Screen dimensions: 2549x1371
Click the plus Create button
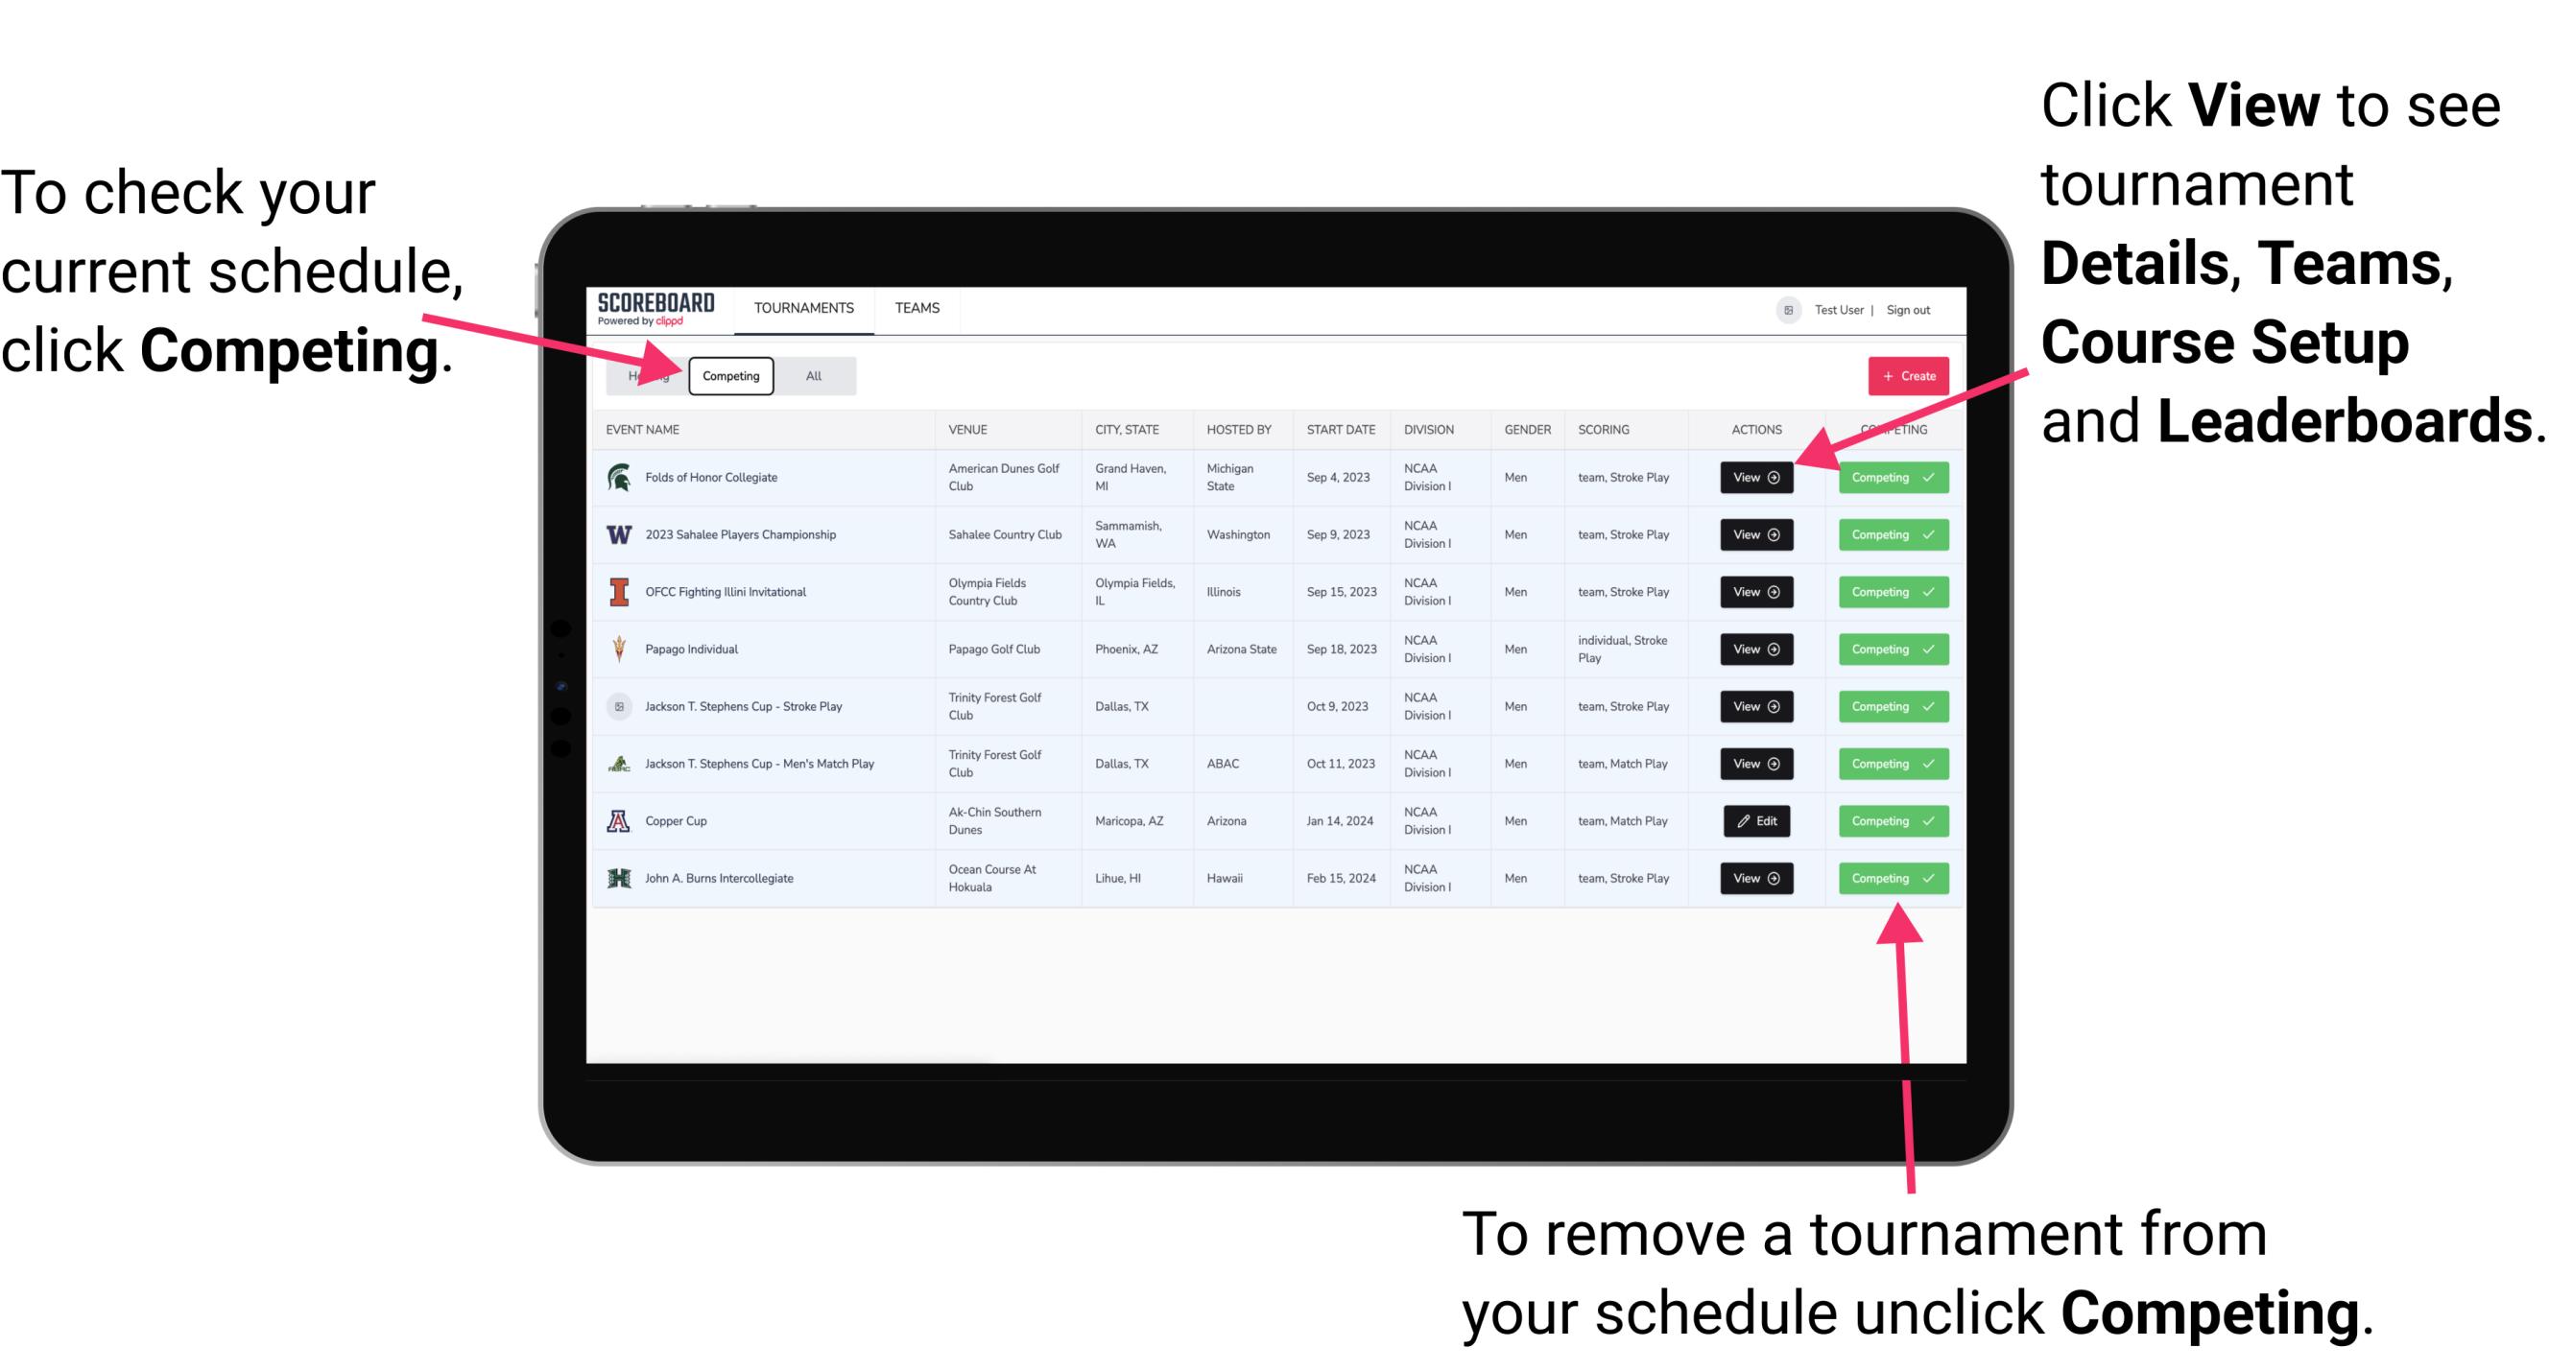coord(1904,375)
